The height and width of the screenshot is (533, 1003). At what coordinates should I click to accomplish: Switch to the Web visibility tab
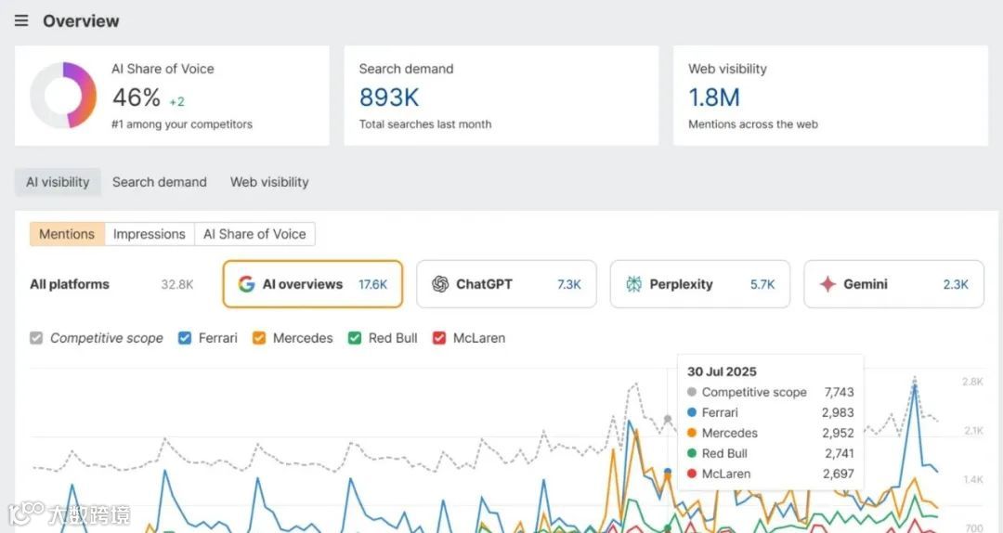269,182
